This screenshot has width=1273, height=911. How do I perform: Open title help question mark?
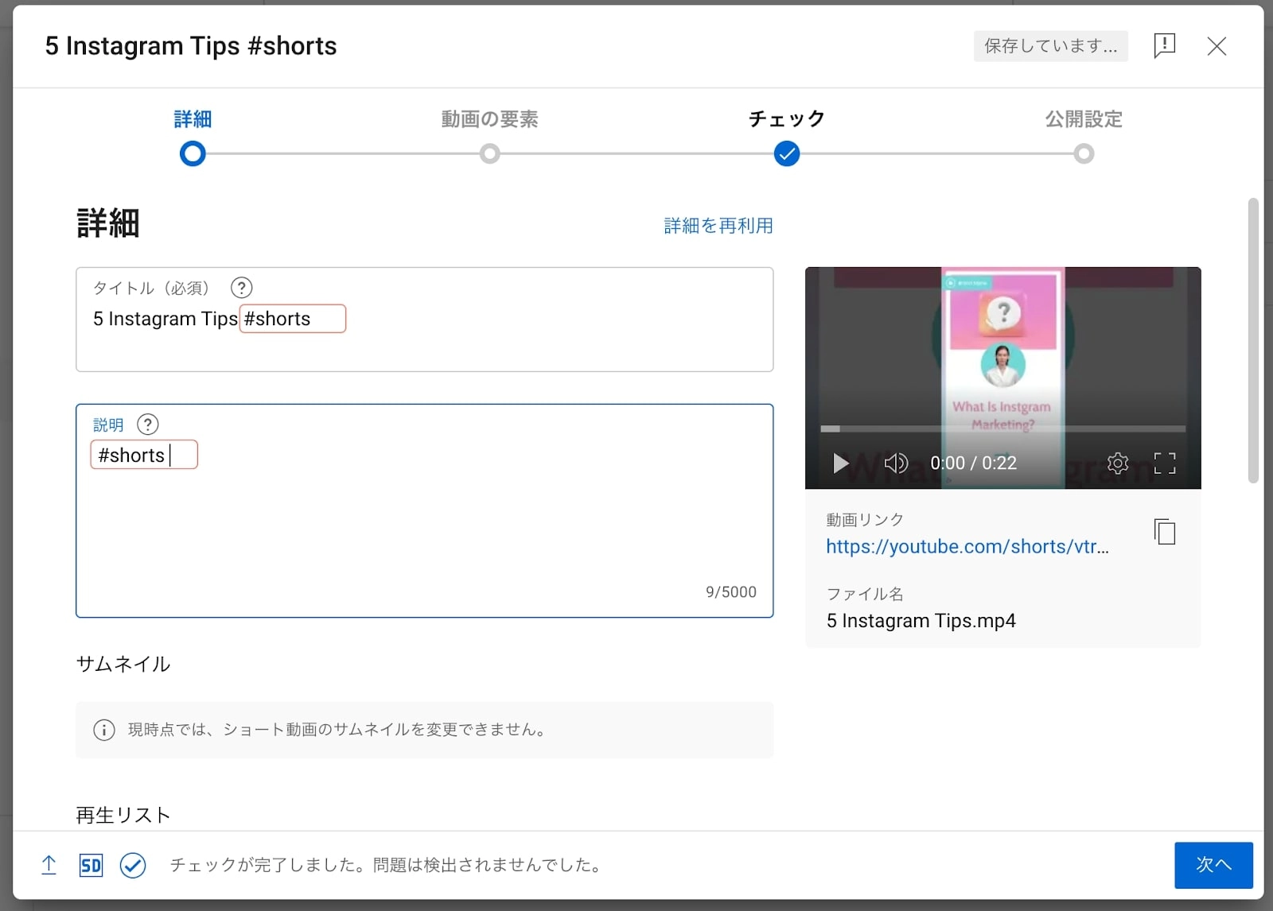coord(241,287)
